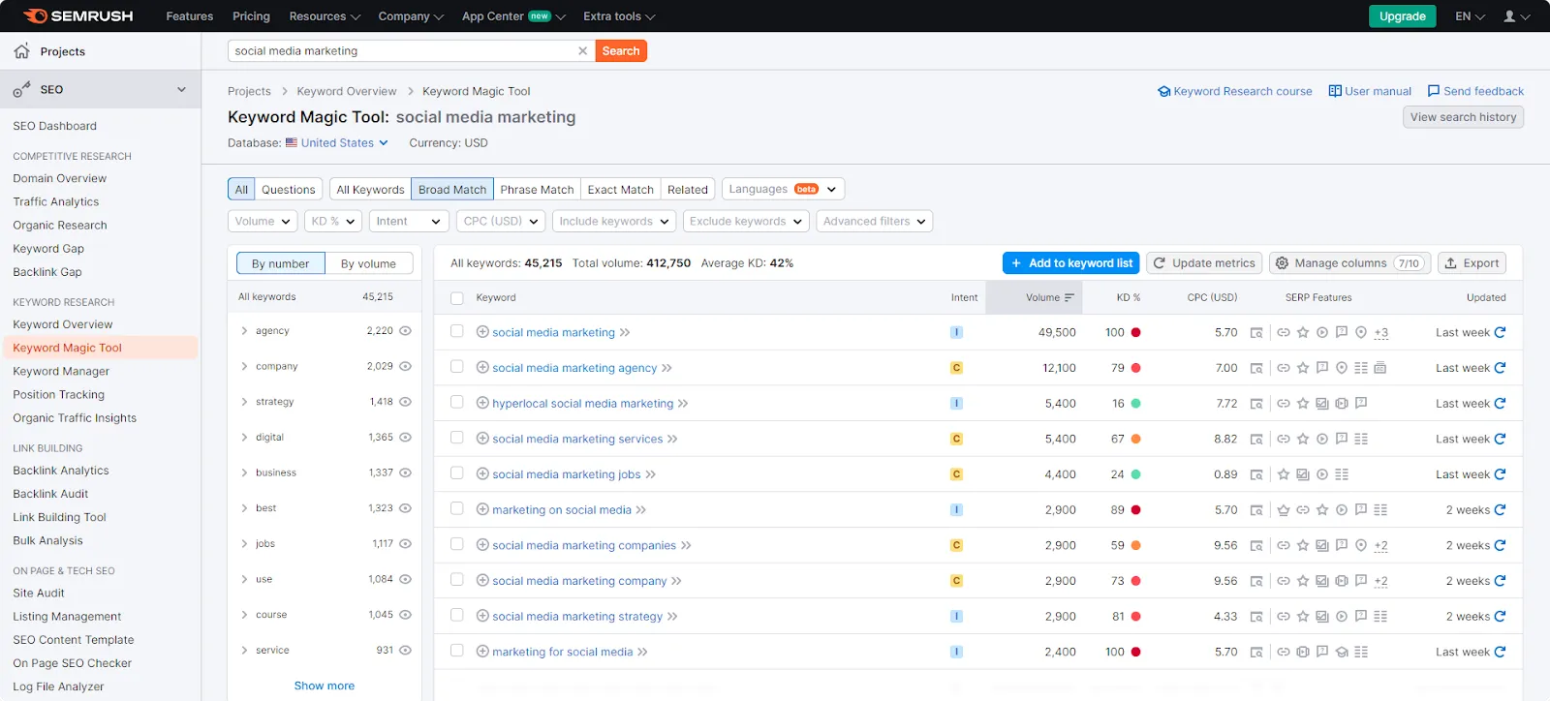View SERP for social media marketing services
The height and width of the screenshot is (701, 1550).
1256,439
